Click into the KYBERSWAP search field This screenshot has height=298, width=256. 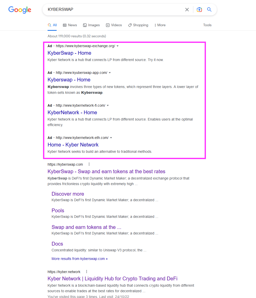(x=114, y=10)
